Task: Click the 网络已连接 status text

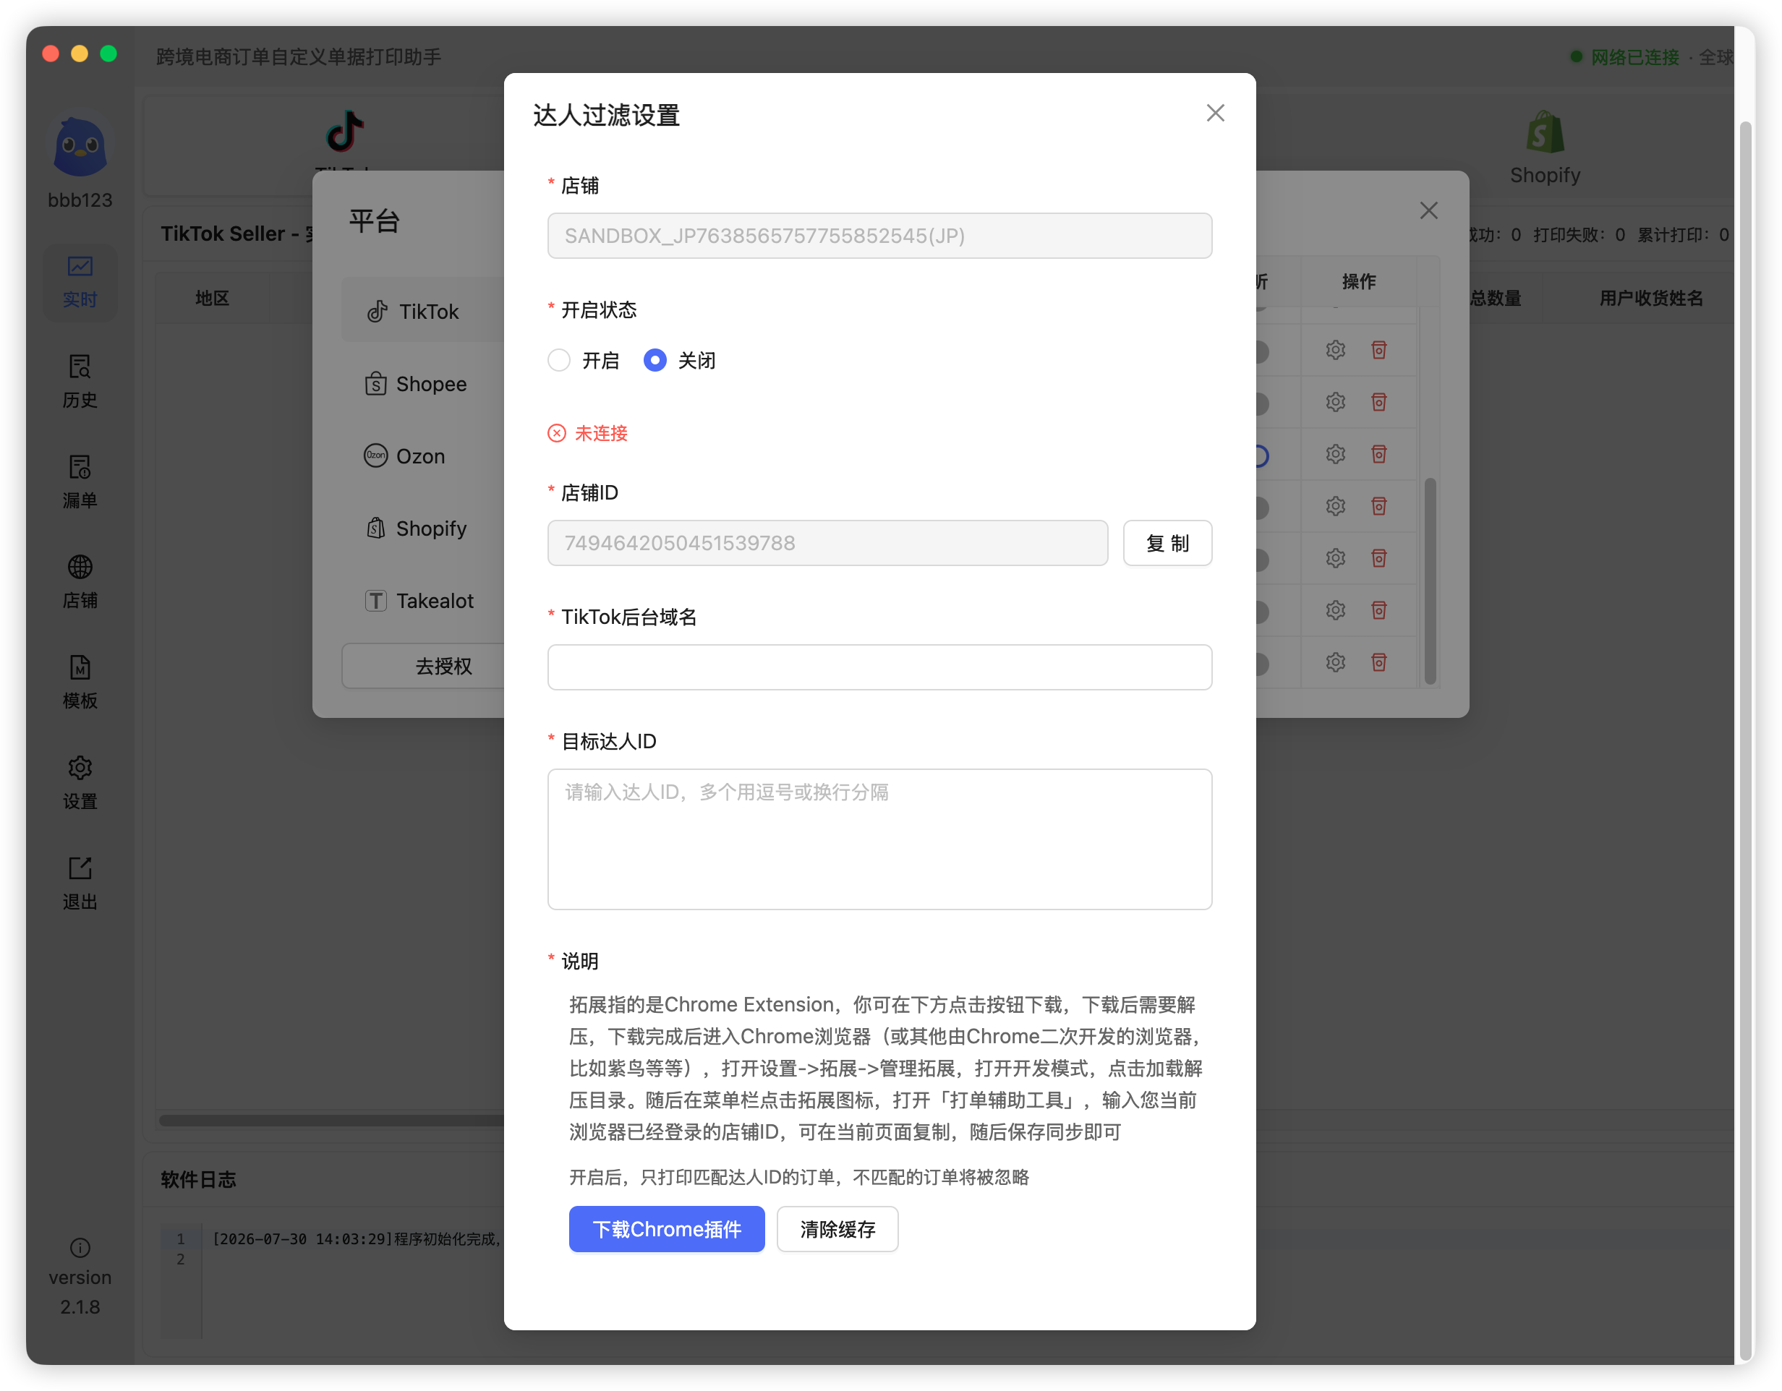Action: pos(1634,57)
